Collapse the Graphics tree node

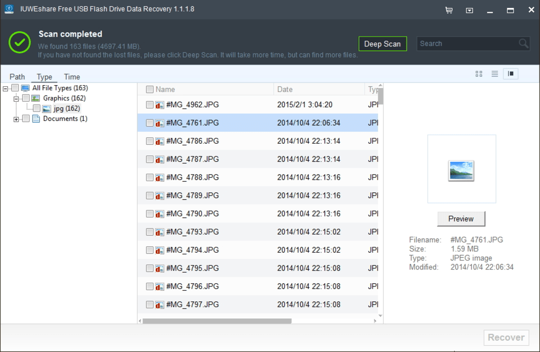pos(16,98)
